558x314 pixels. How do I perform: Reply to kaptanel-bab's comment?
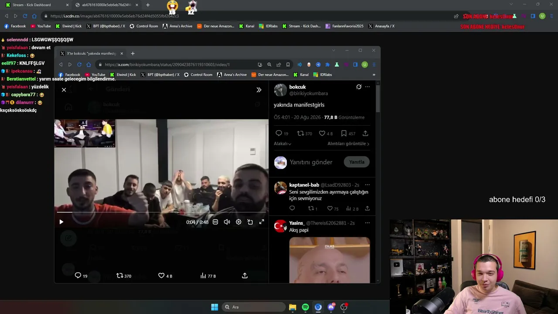point(292,208)
